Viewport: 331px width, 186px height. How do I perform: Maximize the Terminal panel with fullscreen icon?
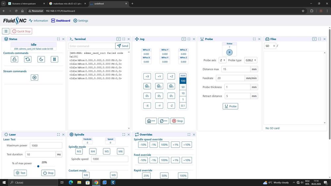(x=124, y=39)
